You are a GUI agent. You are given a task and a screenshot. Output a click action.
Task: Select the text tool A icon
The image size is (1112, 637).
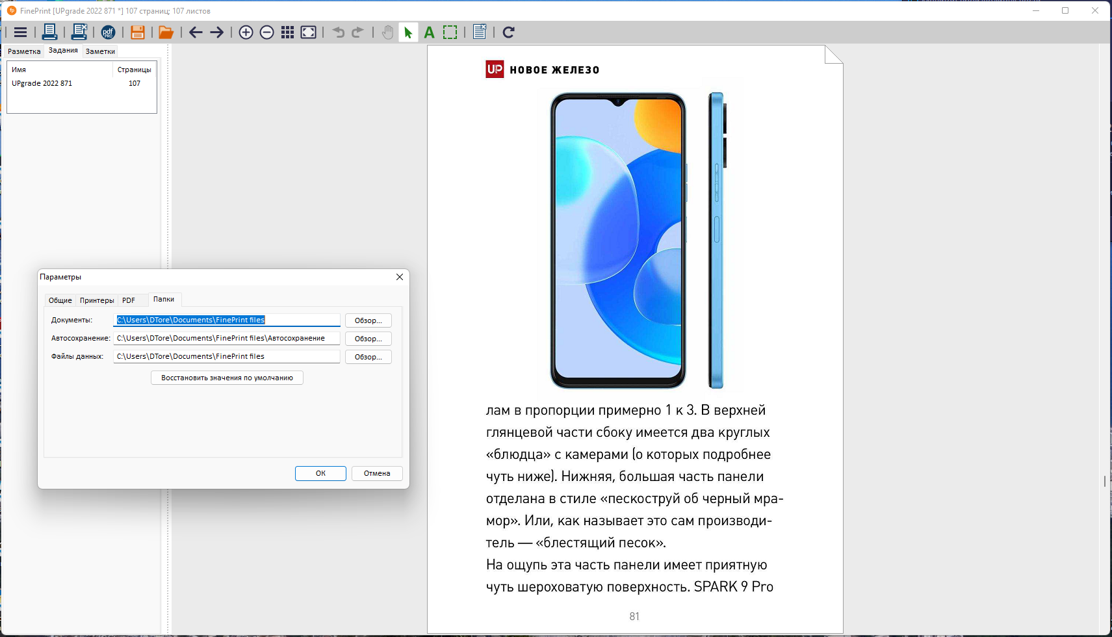(429, 32)
